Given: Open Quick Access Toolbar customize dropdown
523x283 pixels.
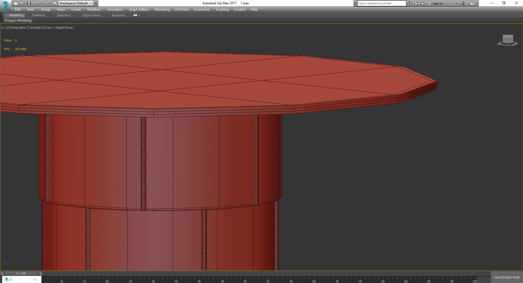Looking at the screenshot, I should coord(96,3).
